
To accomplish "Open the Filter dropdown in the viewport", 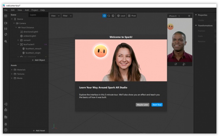I will coord(67,16).
